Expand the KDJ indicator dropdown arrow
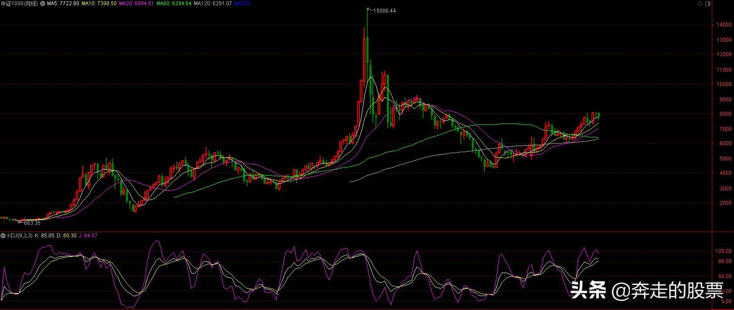 [x=3, y=236]
